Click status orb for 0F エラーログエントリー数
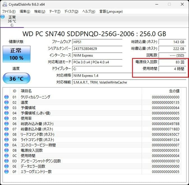This screenshot has width=189, height=185. click(6, 172)
